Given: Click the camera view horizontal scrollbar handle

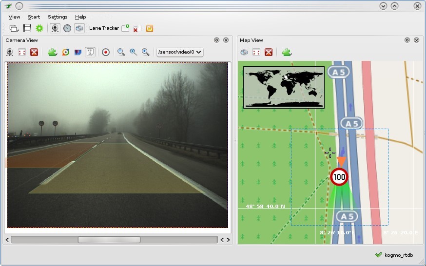Looking at the screenshot, I should pyautogui.click(x=109, y=240).
